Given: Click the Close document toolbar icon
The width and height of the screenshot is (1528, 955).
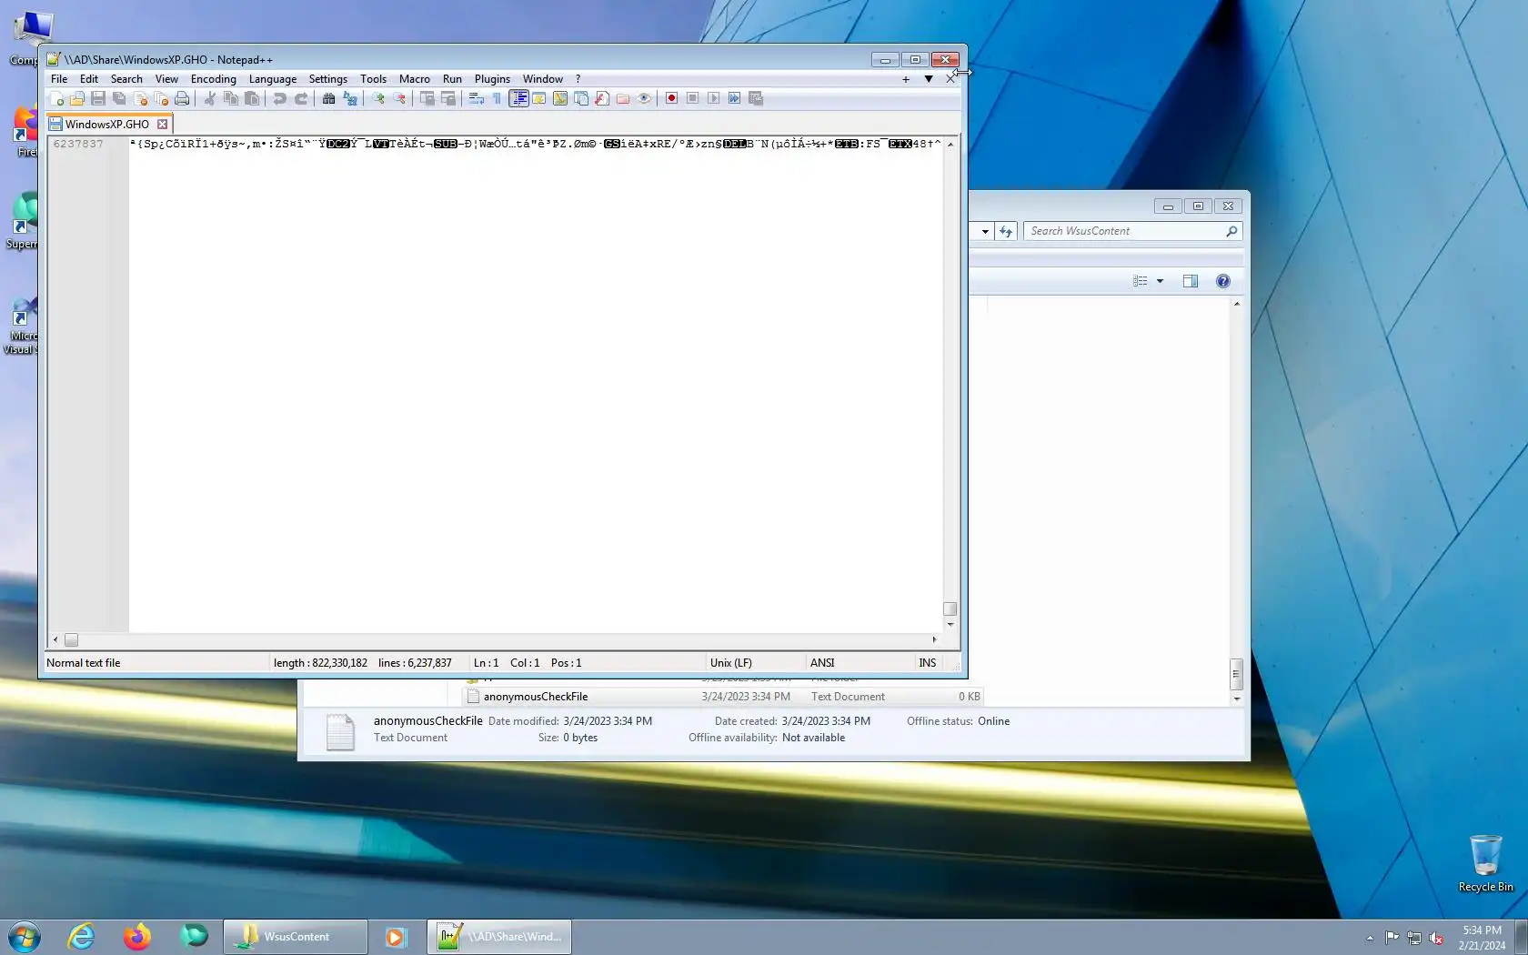Looking at the screenshot, I should coord(140,98).
